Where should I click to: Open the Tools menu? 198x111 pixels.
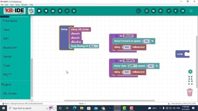(x=17, y=5)
